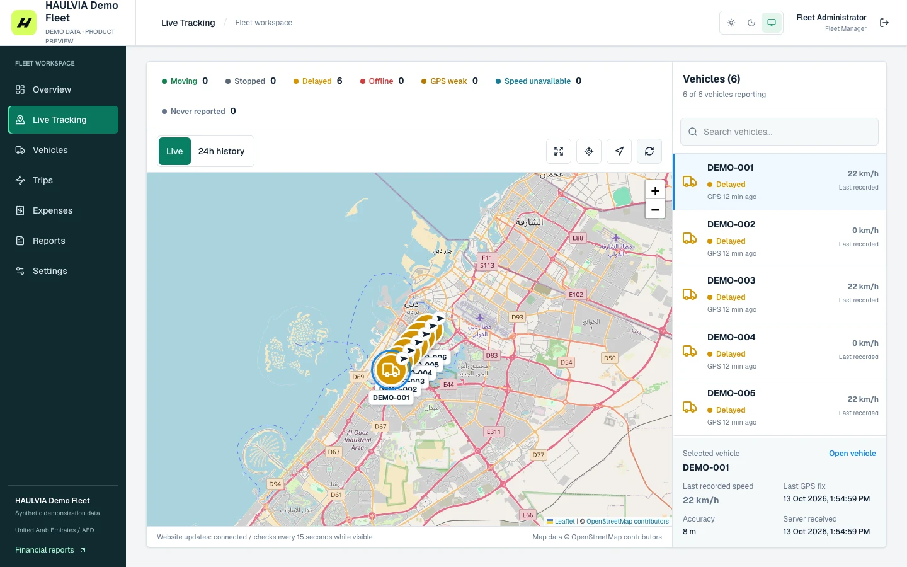Switch to dark theme moon icon
Screen dimensions: 907x567
[751, 23]
